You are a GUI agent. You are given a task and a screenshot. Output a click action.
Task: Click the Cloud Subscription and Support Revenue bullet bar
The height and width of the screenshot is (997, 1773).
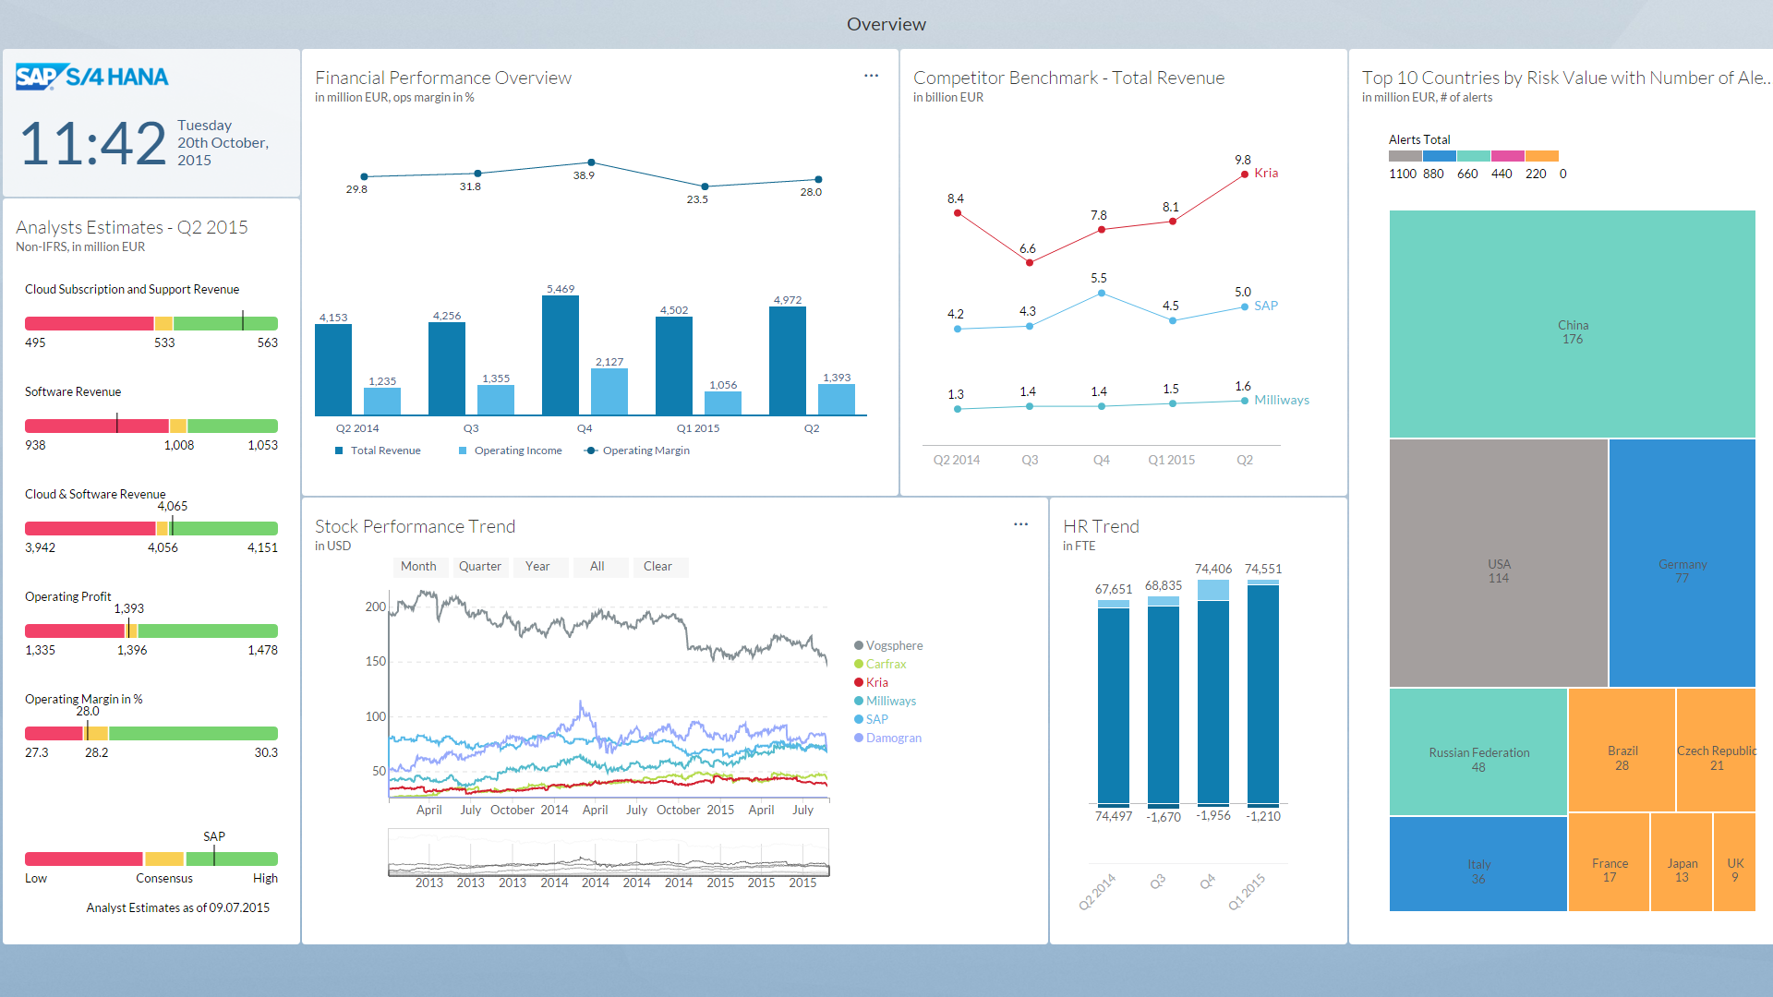pos(151,323)
